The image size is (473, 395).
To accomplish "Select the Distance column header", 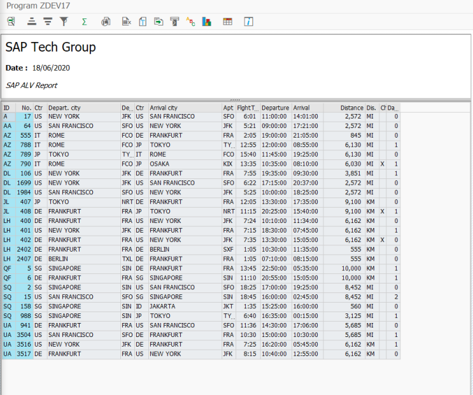I will [344, 108].
